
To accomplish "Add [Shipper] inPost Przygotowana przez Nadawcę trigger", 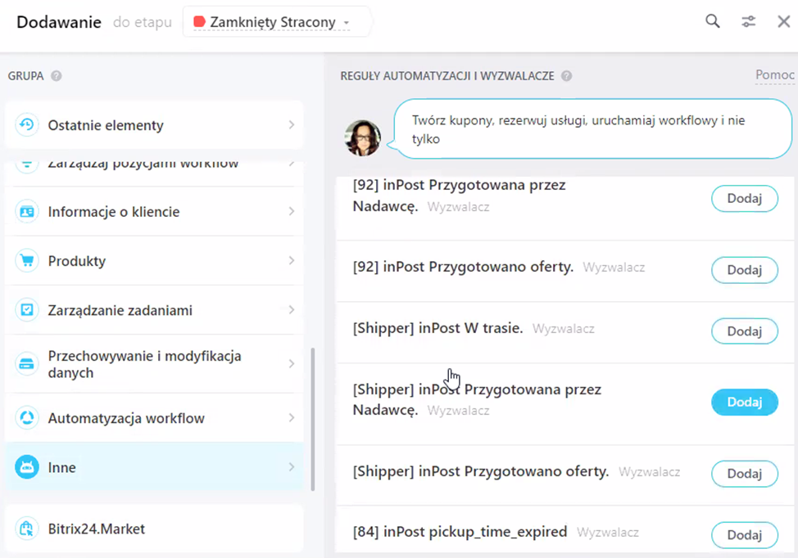I will 744,402.
